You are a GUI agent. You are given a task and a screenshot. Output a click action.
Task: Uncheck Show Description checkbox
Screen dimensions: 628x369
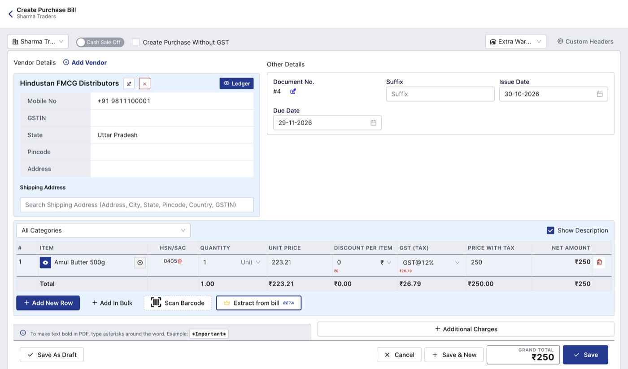coord(550,230)
